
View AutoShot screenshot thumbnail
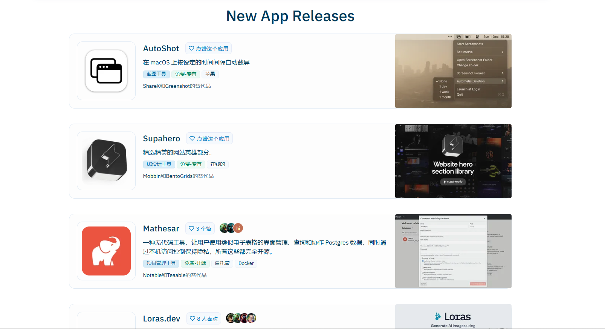(453, 71)
